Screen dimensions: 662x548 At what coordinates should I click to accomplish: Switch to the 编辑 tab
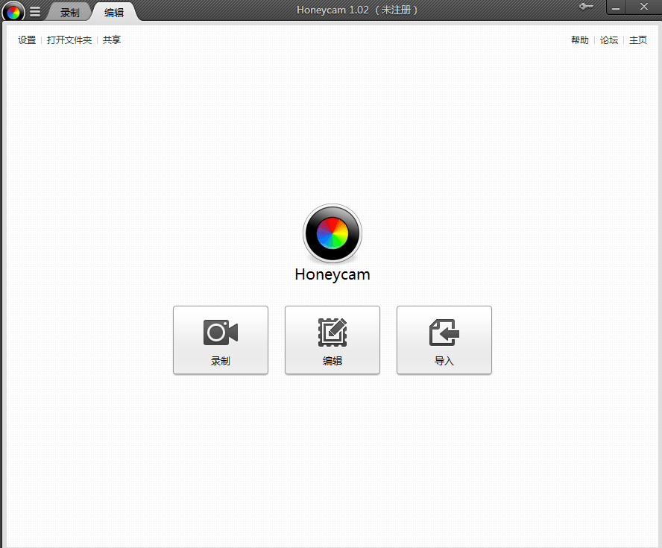114,13
